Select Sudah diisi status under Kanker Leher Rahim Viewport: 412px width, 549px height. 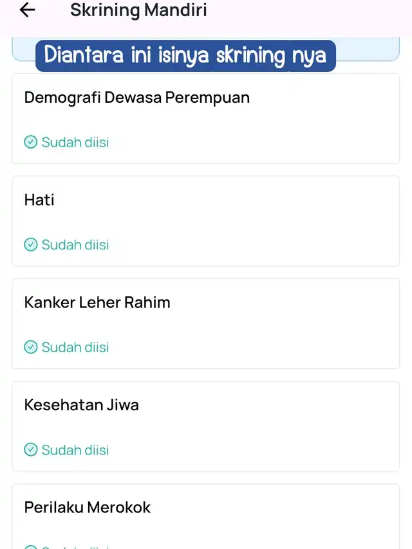pos(75,347)
